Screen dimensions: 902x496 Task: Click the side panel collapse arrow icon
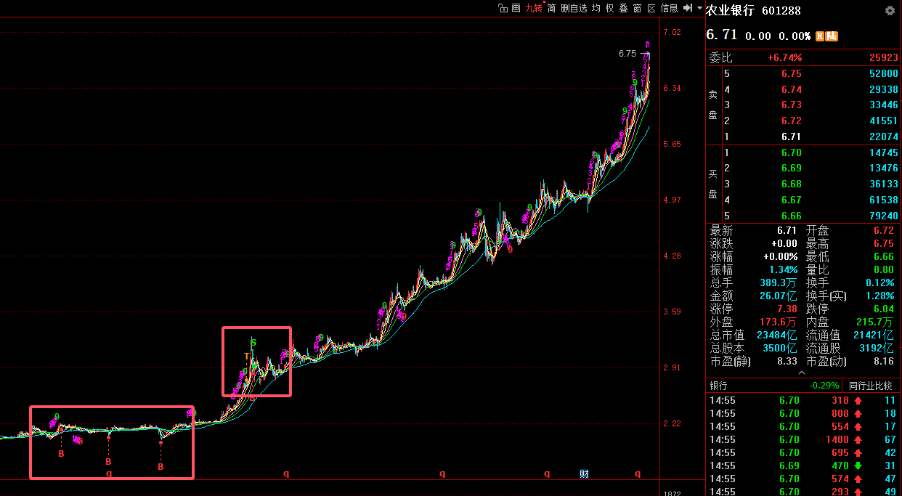[688, 8]
